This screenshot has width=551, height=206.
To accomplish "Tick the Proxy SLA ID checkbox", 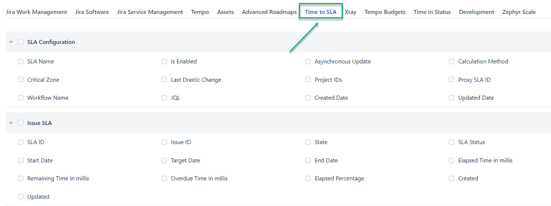I will [452, 80].
